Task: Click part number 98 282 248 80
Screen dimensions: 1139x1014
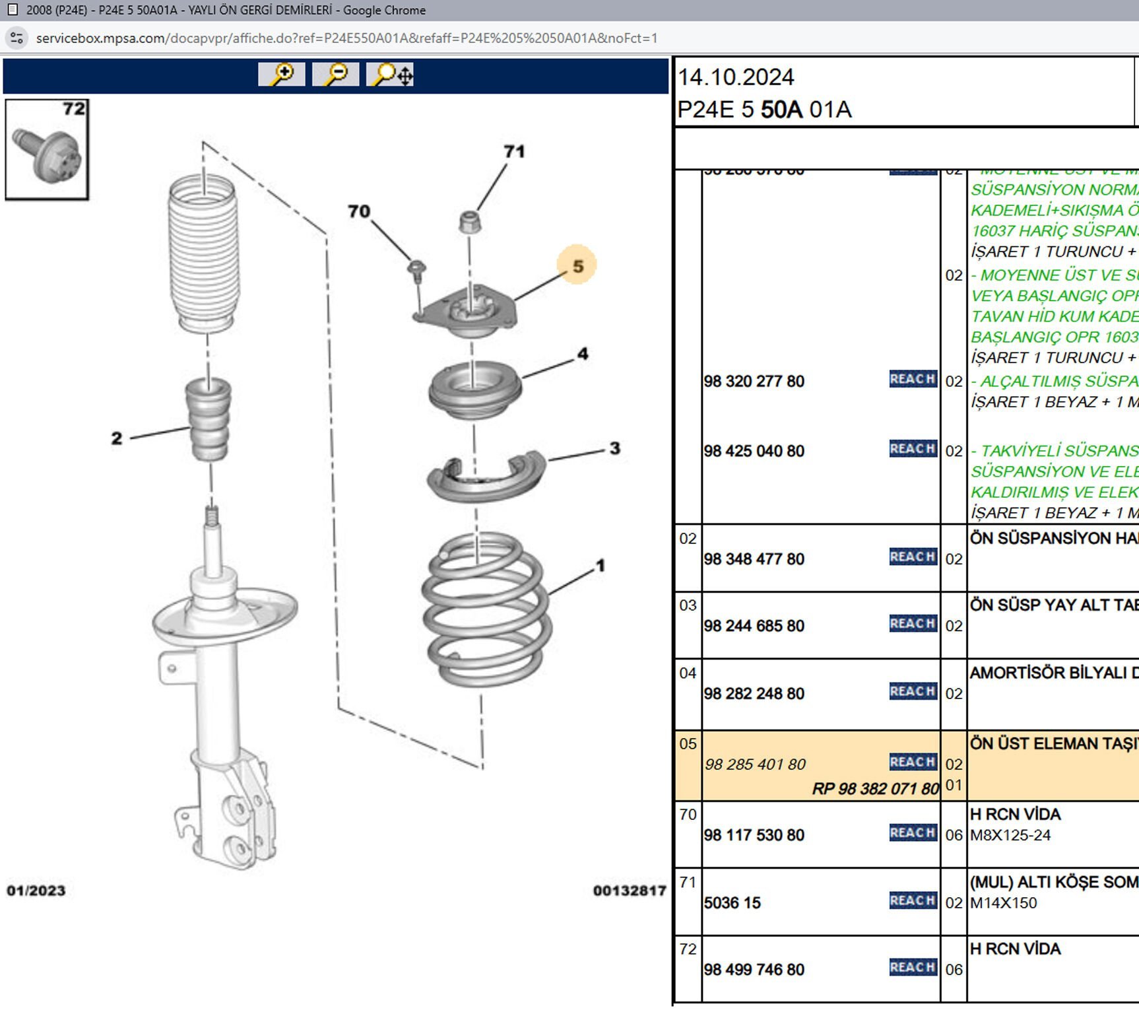Action: coord(754,694)
